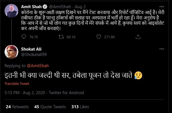View the list of 24 Retweets
Screen dimensions: 172x113
(x=17, y=107)
